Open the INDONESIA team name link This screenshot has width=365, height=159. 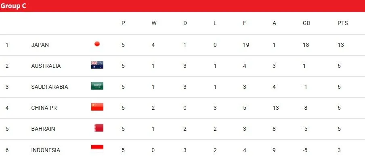(46, 150)
